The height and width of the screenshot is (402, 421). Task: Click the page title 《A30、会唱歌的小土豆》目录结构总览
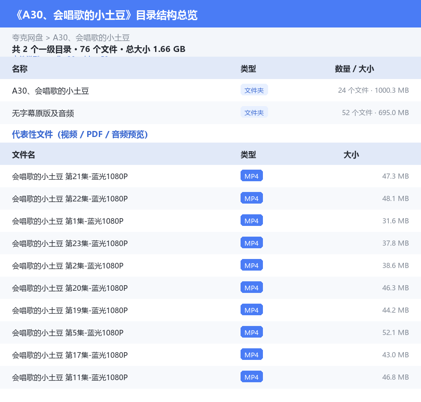point(106,15)
